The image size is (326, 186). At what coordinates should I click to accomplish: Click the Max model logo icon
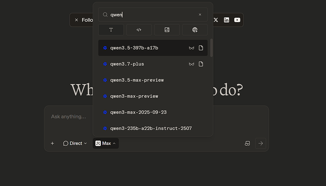98,143
